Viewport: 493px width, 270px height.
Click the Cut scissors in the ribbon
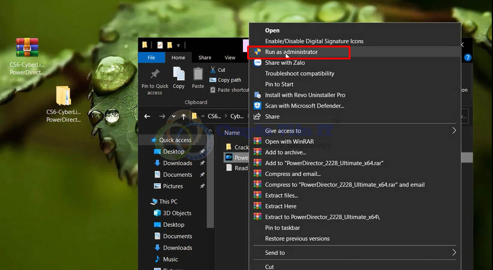click(213, 70)
